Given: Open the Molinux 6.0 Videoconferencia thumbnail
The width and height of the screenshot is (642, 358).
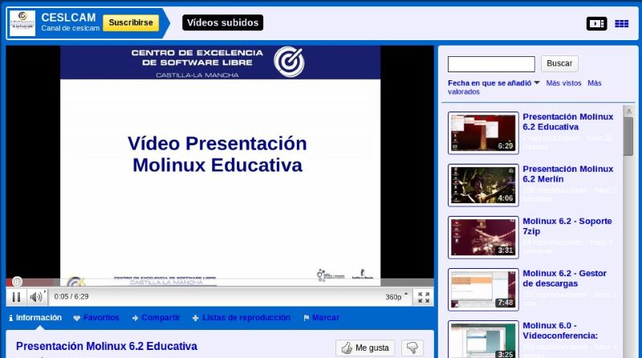Looking at the screenshot, I should pyautogui.click(x=483, y=340).
